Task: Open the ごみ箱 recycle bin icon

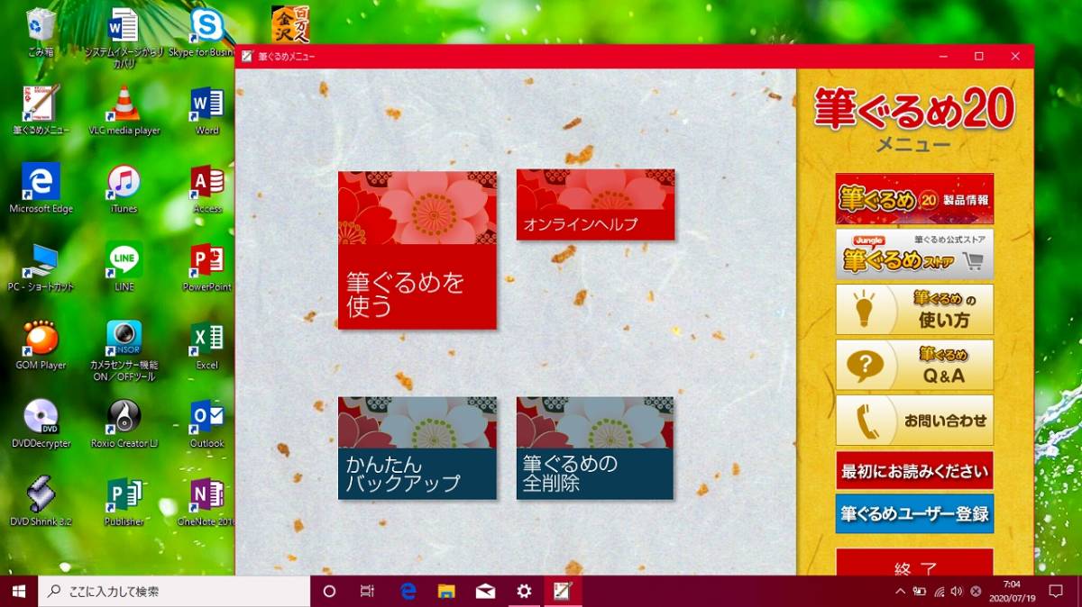Action: [x=41, y=32]
